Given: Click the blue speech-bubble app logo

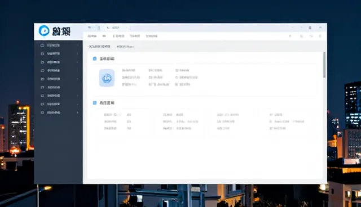Looking at the screenshot, I should (44, 30).
